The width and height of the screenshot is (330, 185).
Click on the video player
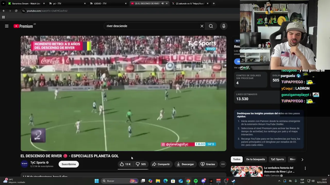coord(123,93)
